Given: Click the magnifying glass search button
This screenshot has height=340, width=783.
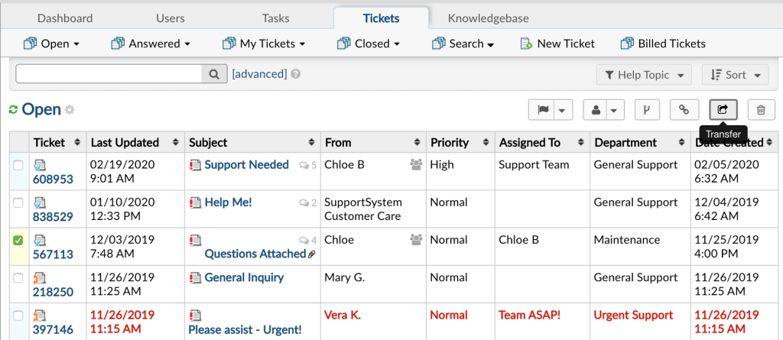Looking at the screenshot, I should 214,74.
